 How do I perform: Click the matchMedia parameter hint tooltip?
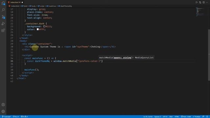pos(126,58)
